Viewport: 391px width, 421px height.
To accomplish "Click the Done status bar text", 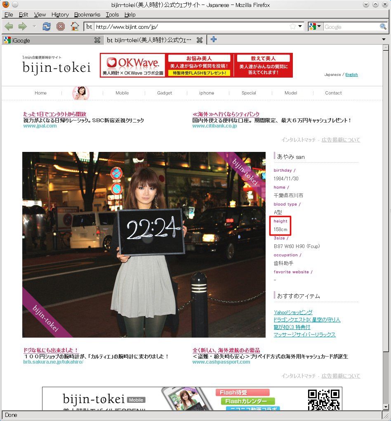I will point(11,415).
